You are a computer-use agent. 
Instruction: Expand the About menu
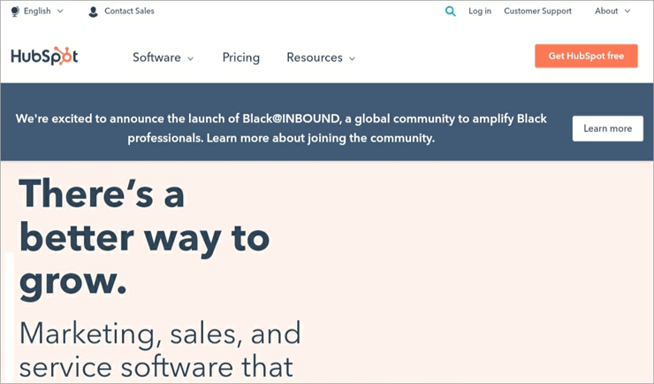pyautogui.click(x=612, y=12)
